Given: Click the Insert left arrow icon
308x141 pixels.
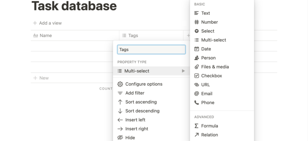Looking at the screenshot, I should click(x=120, y=120).
